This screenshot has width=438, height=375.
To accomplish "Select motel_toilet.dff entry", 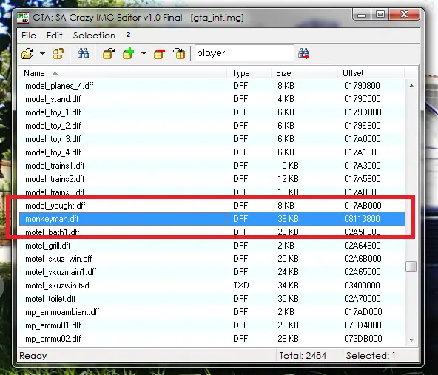I will [212, 299].
